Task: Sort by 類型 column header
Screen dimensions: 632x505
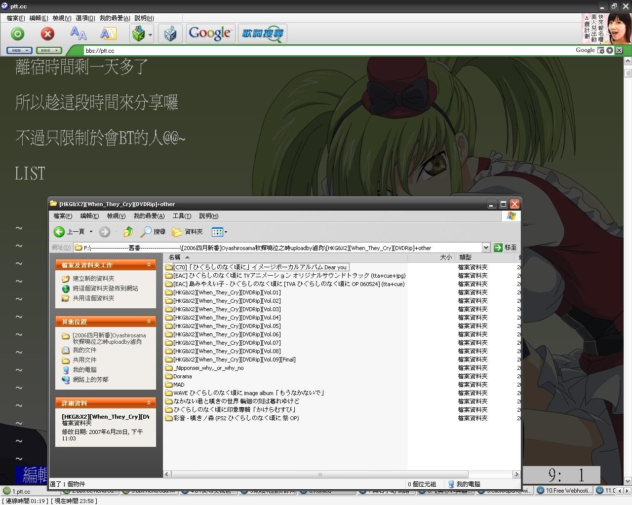Action: pyautogui.click(x=485, y=257)
